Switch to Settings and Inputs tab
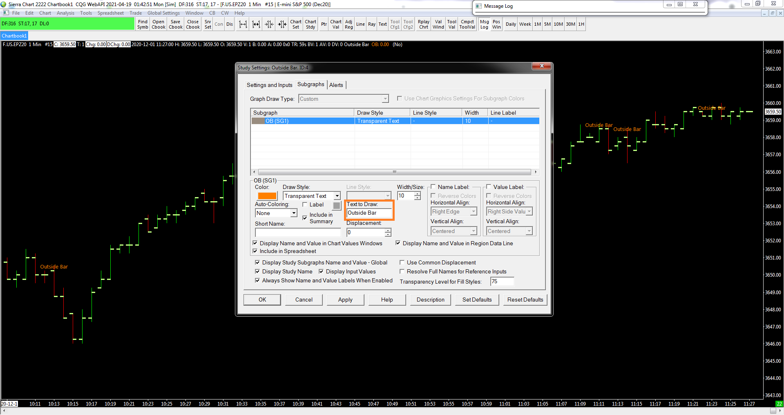This screenshot has width=784, height=415. (x=269, y=85)
